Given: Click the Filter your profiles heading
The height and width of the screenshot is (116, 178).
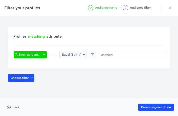Looking at the screenshot, I should (x=22, y=8).
